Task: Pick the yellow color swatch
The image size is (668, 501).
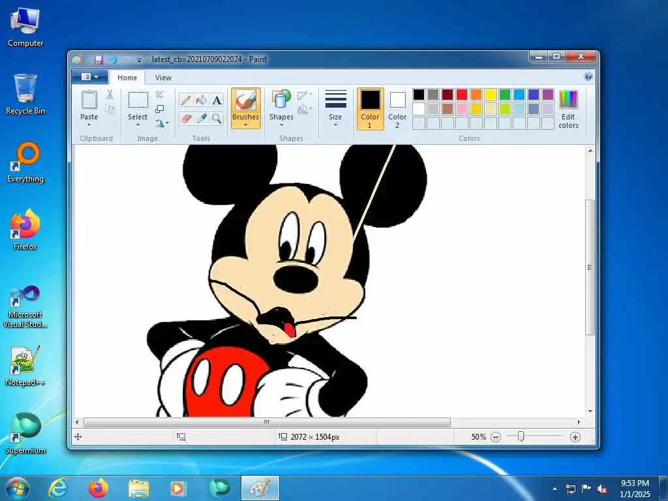Action: click(491, 95)
